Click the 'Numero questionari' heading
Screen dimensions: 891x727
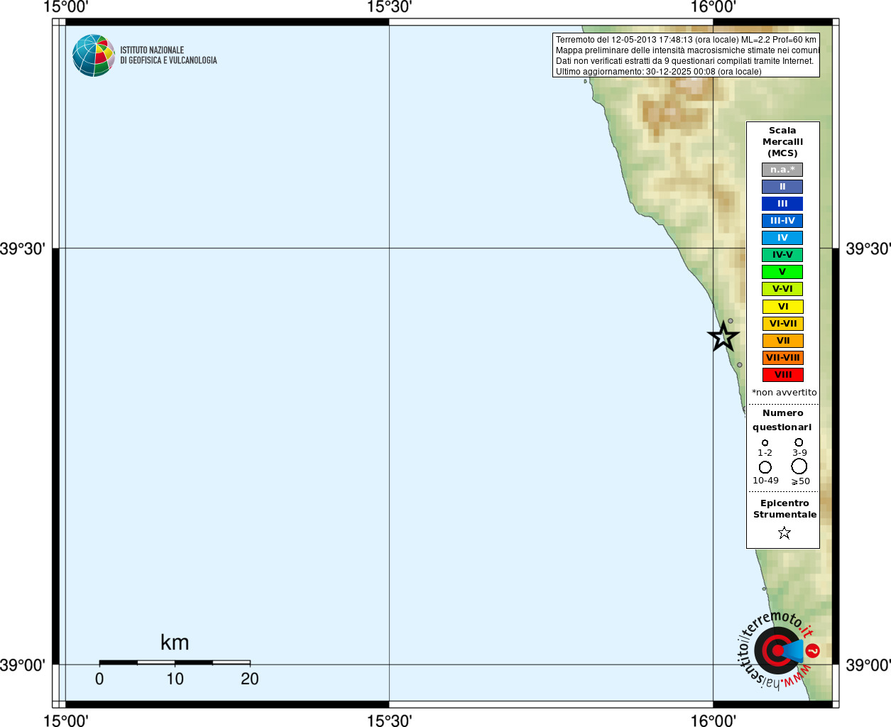pos(782,420)
